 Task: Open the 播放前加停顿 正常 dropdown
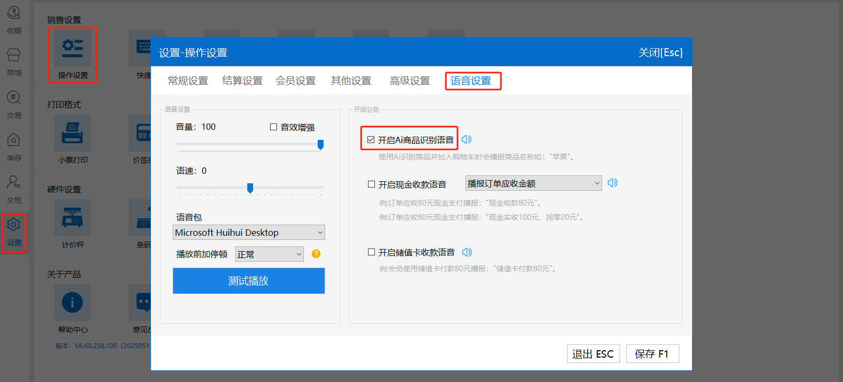point(270,254)
